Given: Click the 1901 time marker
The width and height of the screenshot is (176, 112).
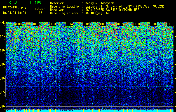Looking at the screenshot, I should (x=19, y=24).
